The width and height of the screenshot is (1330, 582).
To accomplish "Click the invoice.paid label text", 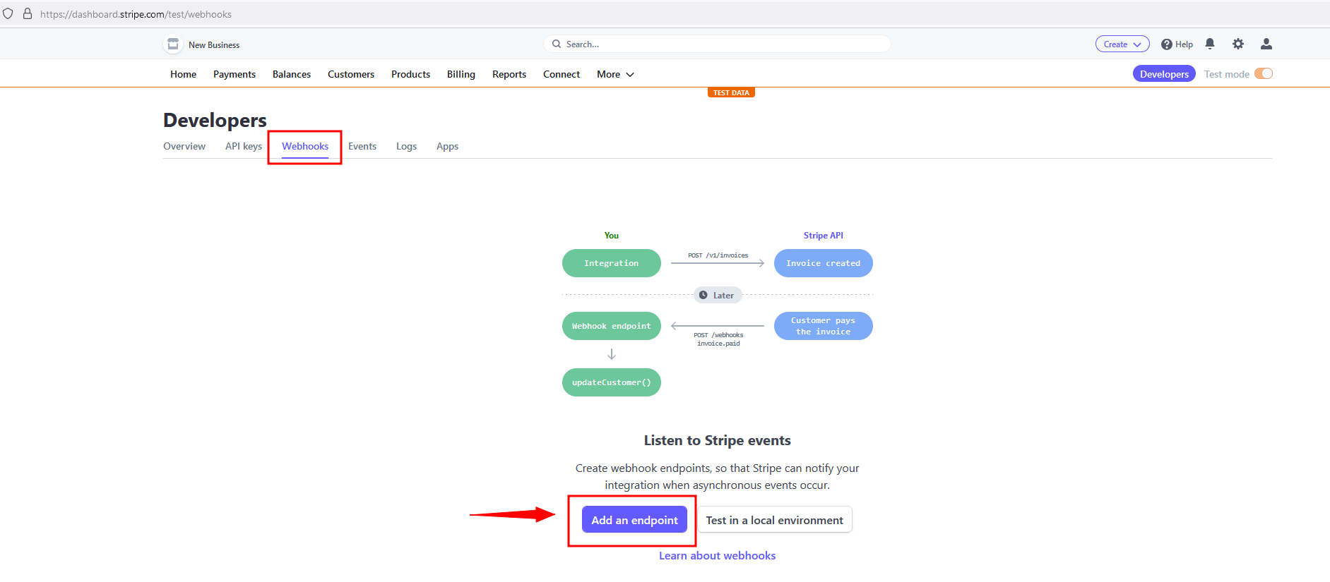I will [x=718, y=344].
